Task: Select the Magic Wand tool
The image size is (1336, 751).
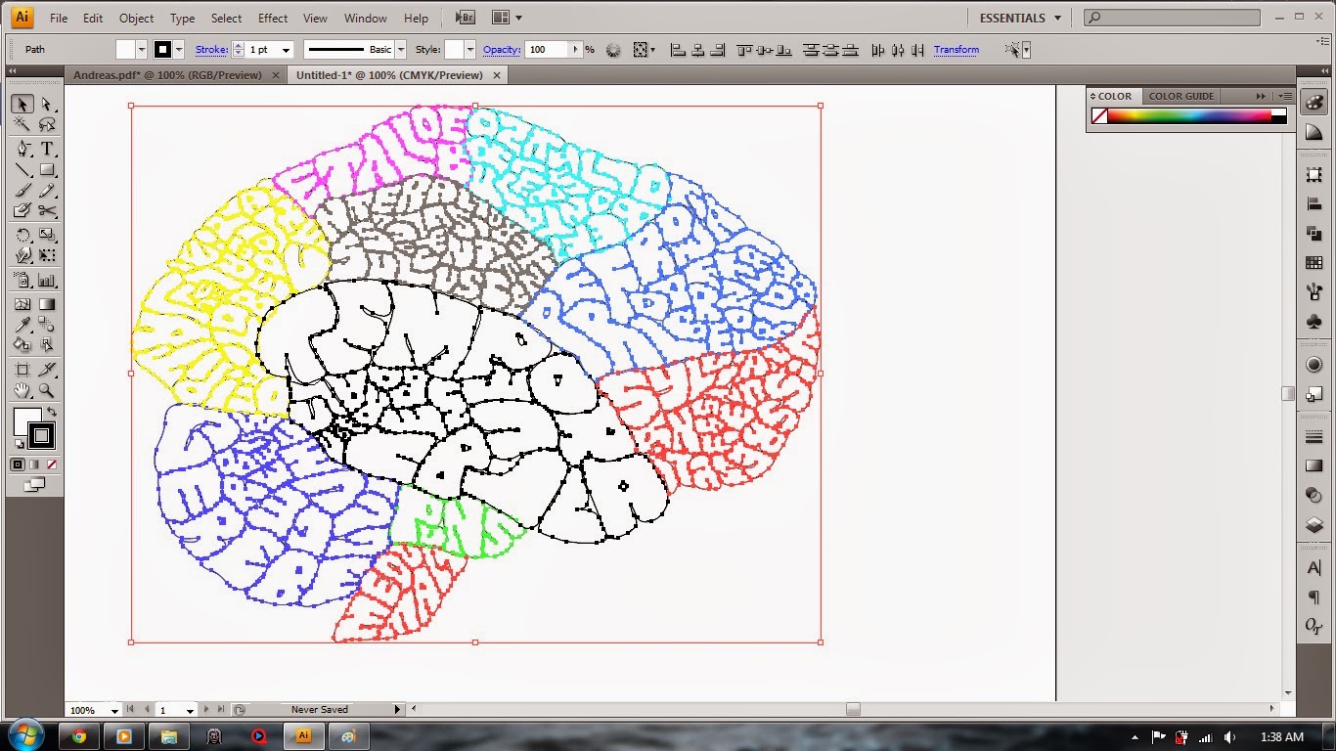Action: [22, 124]
